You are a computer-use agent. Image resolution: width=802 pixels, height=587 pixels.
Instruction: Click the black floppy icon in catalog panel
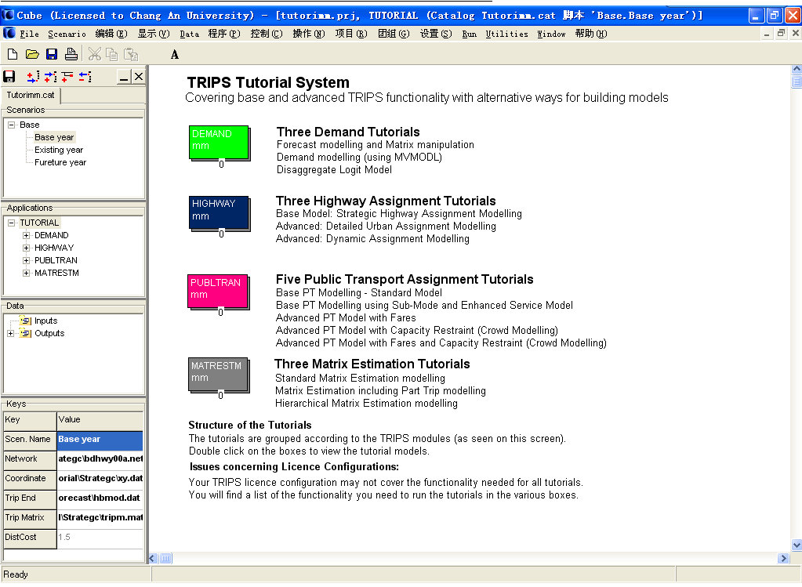tap(9, 77)
